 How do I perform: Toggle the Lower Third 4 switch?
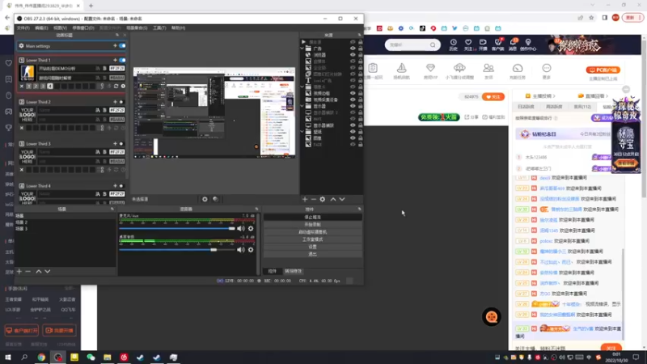(121, 186)
